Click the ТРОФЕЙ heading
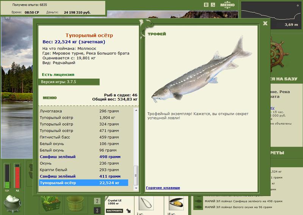This screenshot has width=303, height=215. tap(157, 34)
